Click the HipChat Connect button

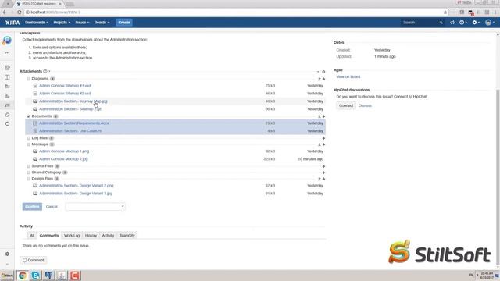click(346, 105)
